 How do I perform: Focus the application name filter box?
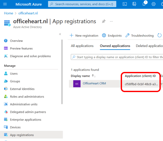click(x=117, y=57)
